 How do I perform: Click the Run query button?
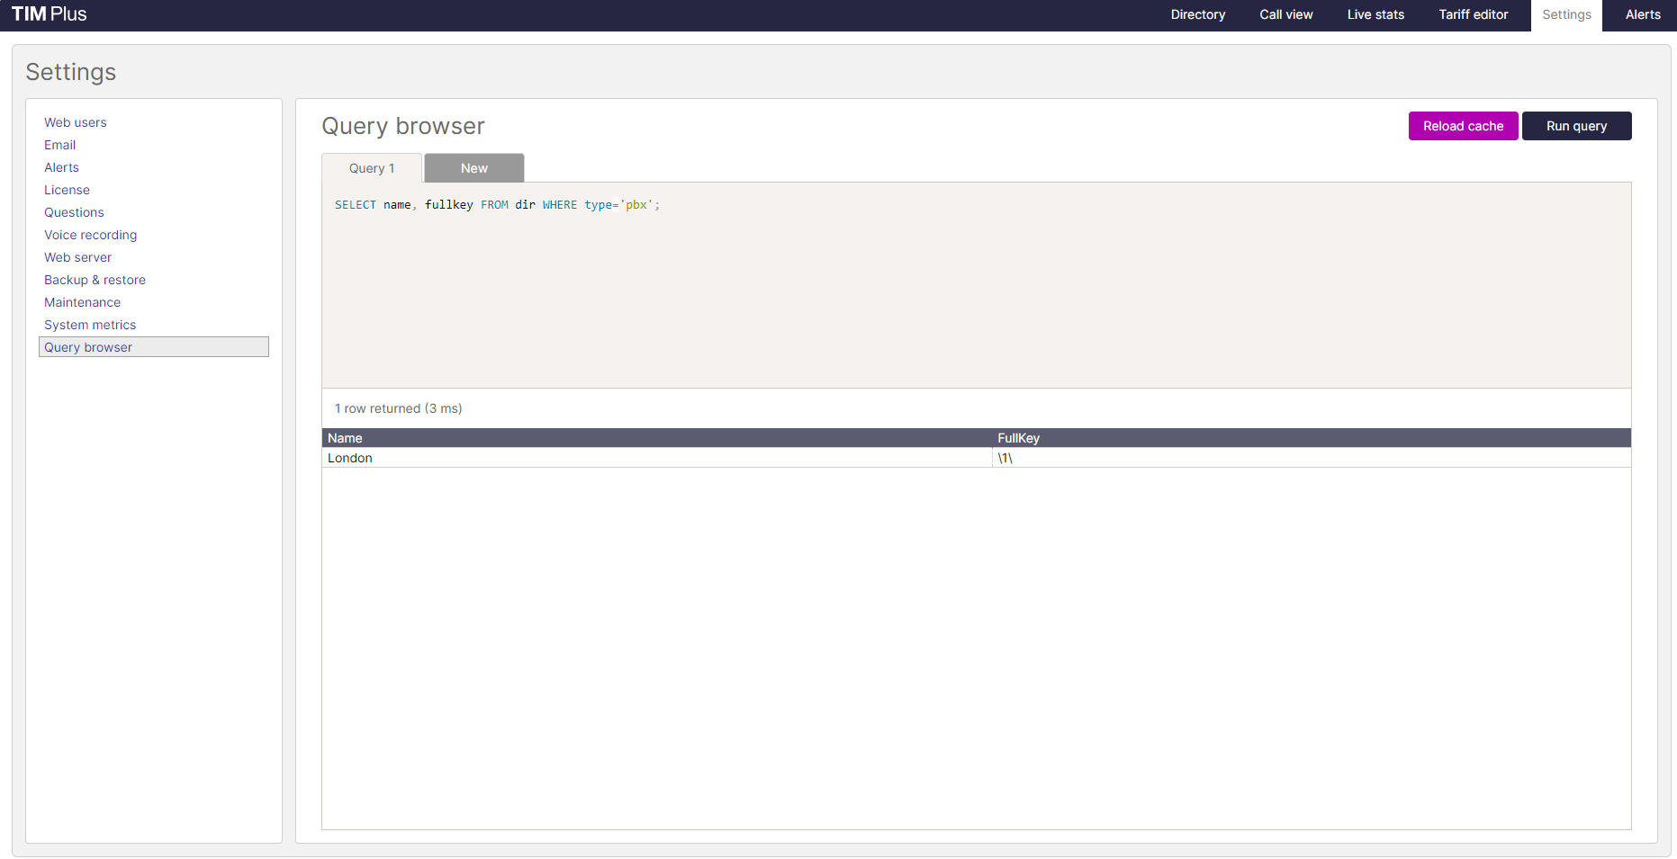pos(1575,126)
